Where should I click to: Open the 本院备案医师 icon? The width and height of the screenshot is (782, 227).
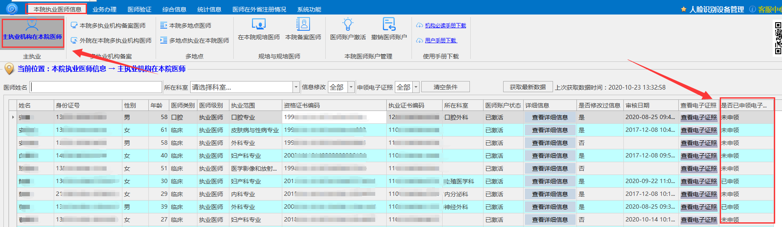click(x=303, y=24)
